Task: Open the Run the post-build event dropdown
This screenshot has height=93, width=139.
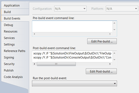Action: click(74, 83)
